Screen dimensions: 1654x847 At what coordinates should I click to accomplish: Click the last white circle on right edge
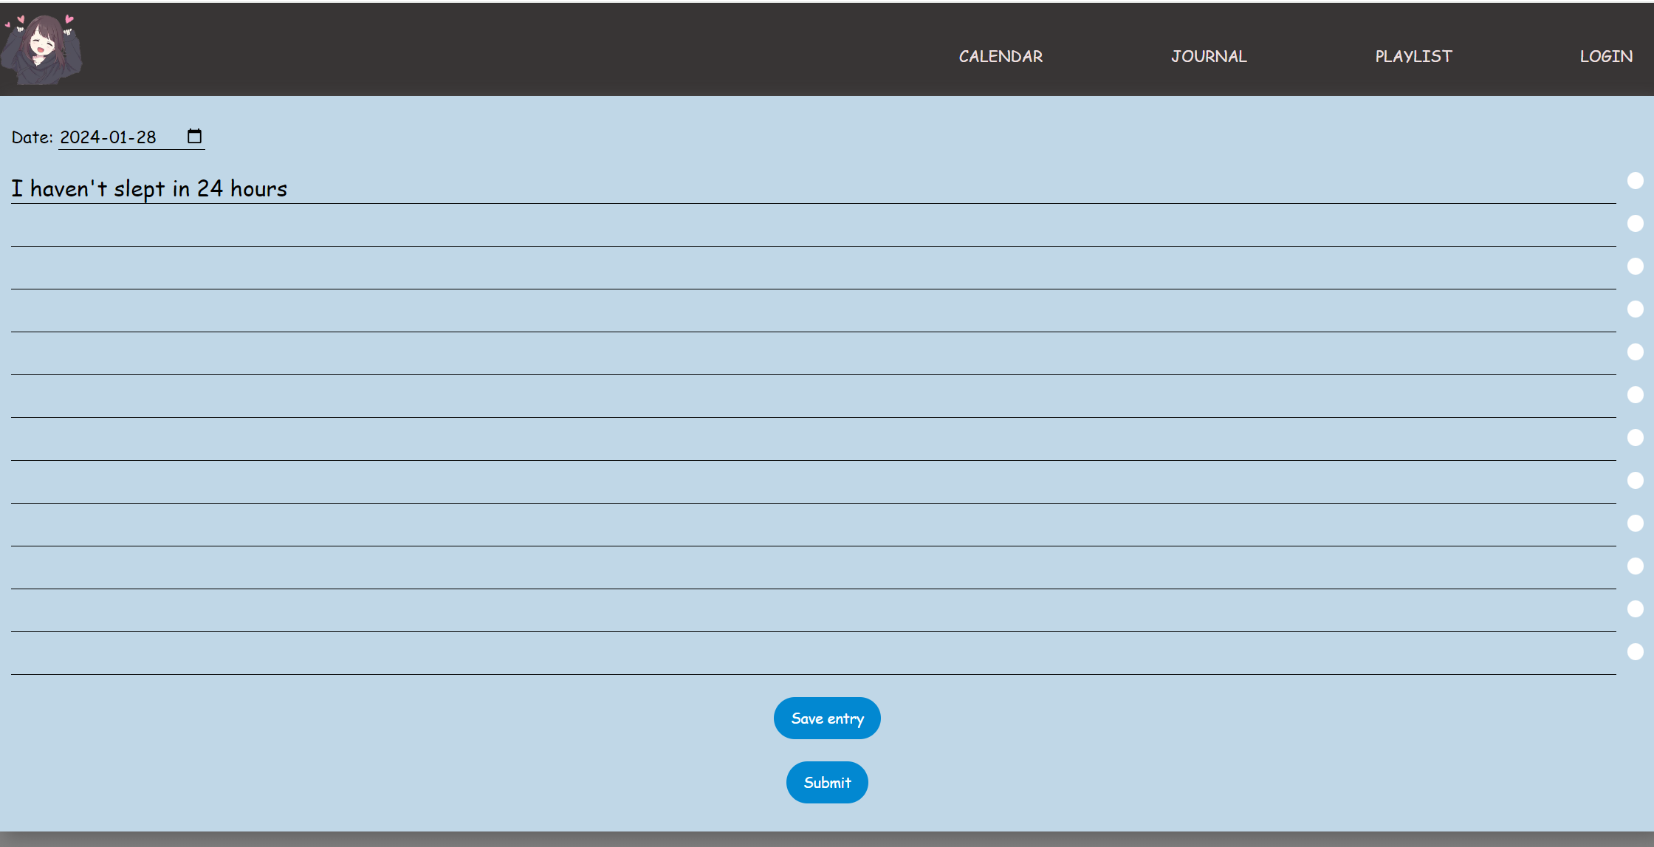tap(1635, 652)
